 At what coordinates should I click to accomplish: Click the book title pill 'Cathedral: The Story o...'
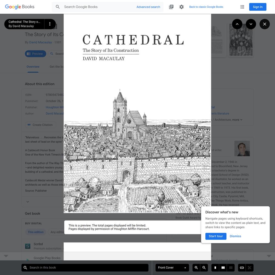click(24, 24)
